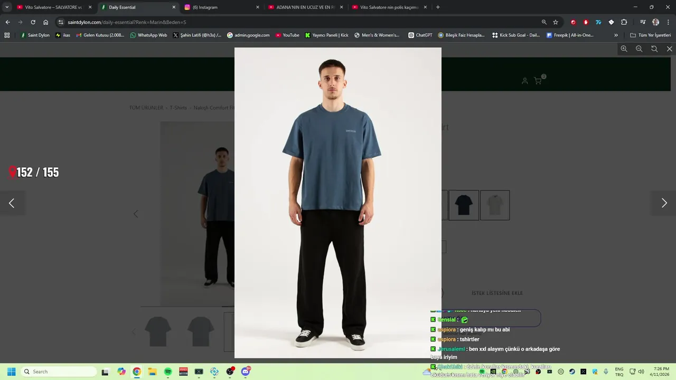Open the ChatGPT bookmark

(x=420, y=35)
